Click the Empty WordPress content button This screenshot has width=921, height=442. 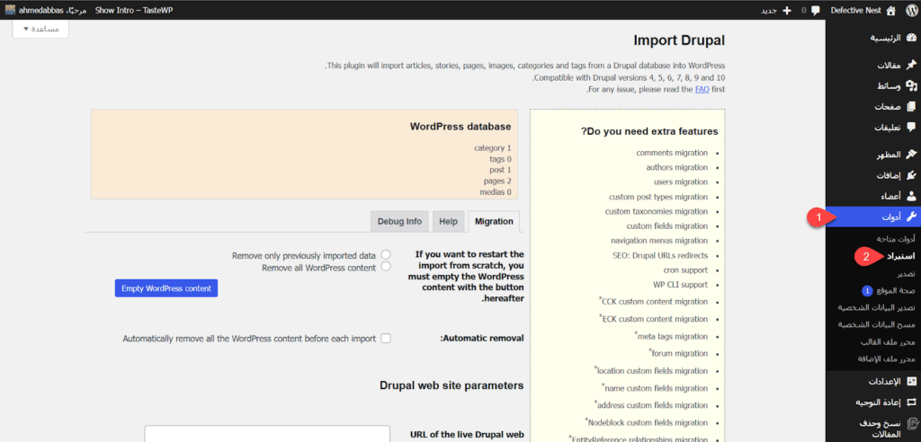[x=166, y=288]
